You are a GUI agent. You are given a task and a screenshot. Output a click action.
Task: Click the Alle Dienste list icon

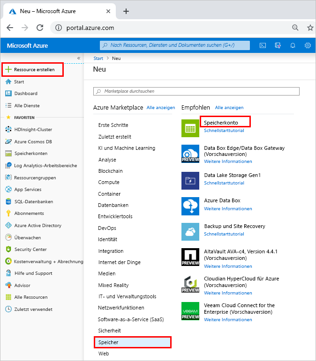[x=8, y=105]
